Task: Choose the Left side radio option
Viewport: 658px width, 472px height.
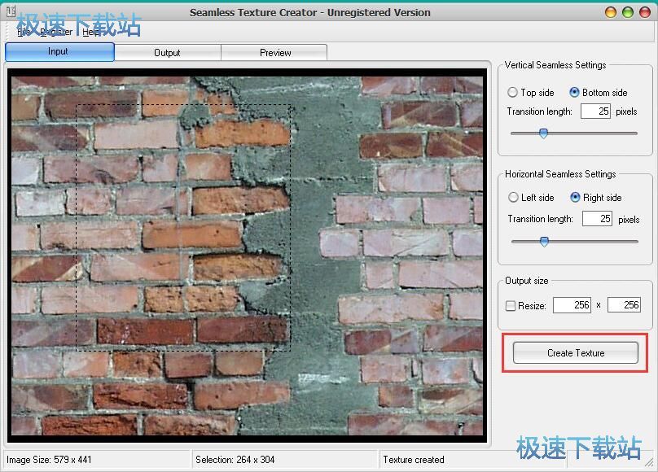Action: click(x=513, y=198)
